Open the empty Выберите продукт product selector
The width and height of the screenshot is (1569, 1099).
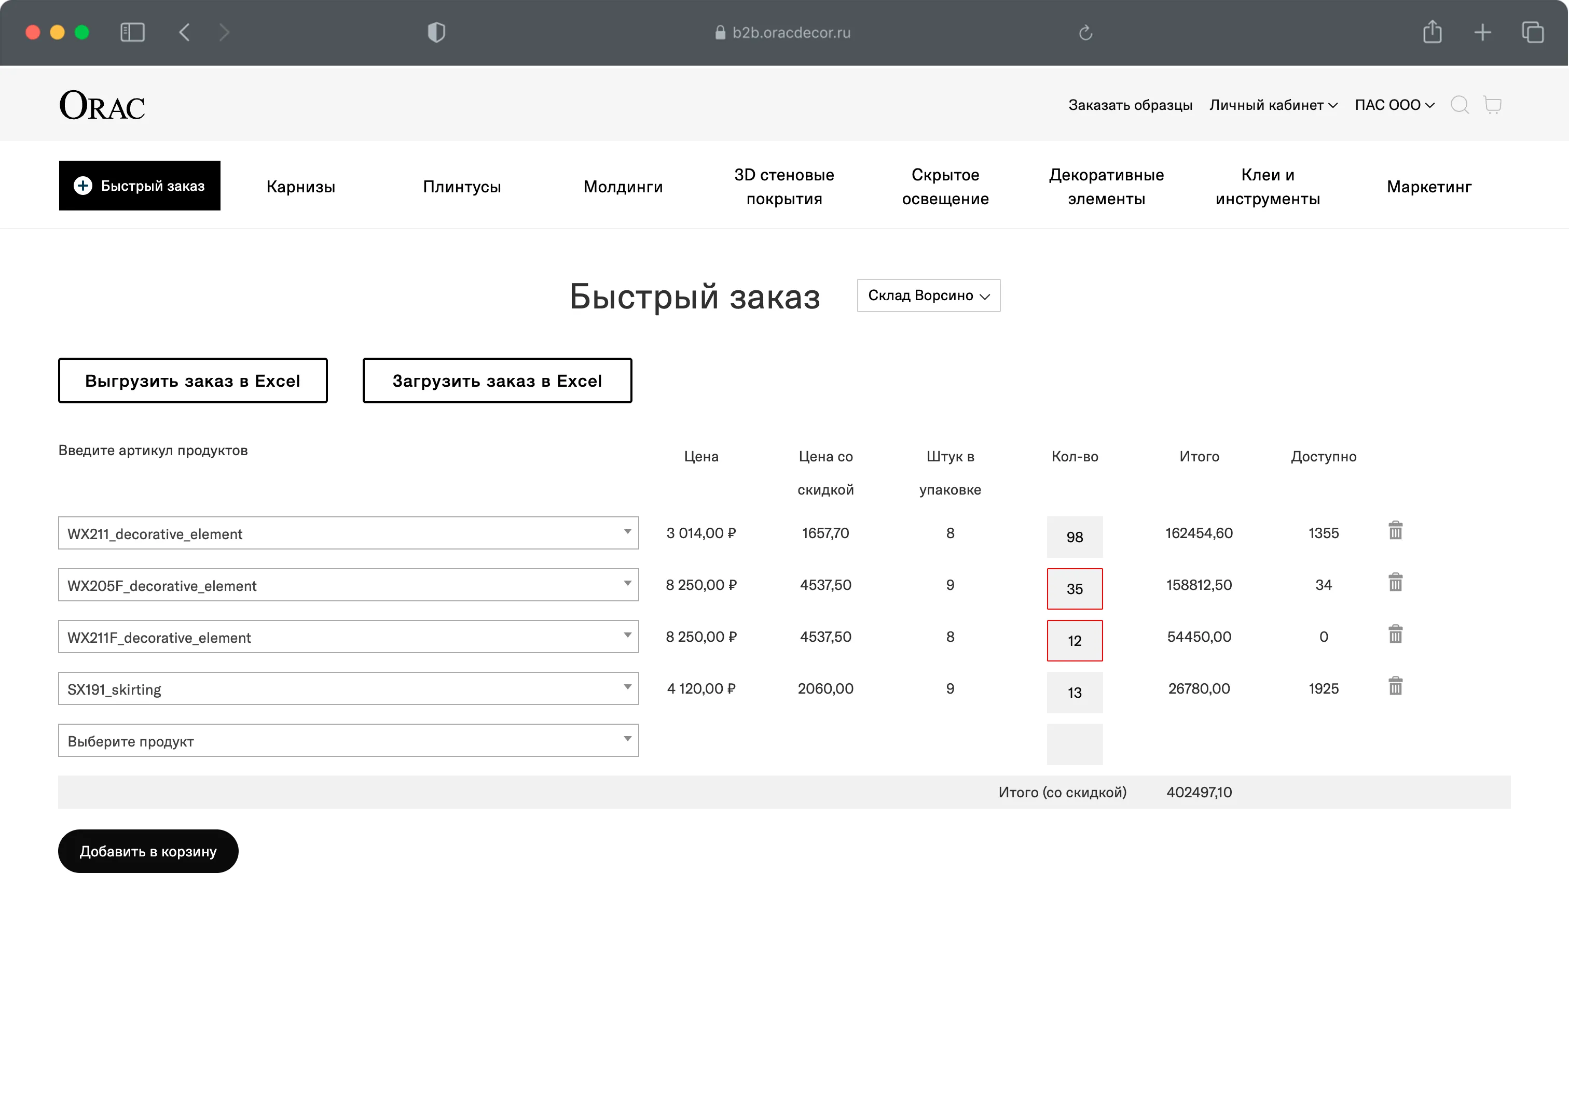348,741
